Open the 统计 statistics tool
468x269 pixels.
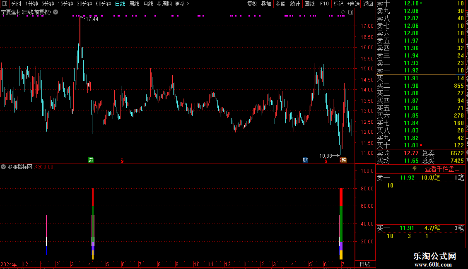(x=295, y=4)
